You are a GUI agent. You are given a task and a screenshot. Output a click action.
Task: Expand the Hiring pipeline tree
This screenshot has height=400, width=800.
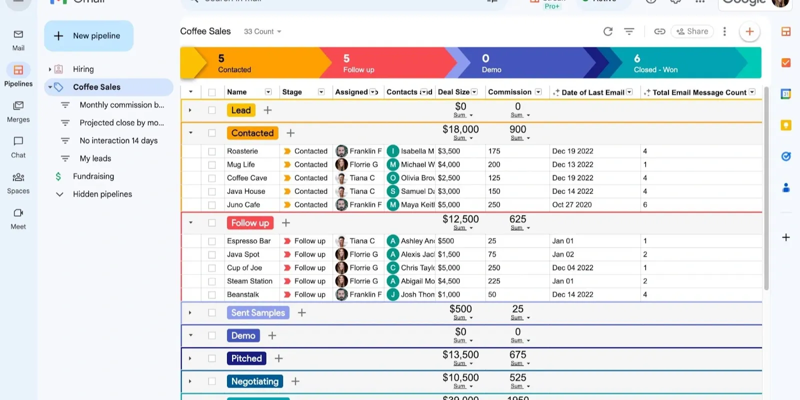click(x=50, y=69)
